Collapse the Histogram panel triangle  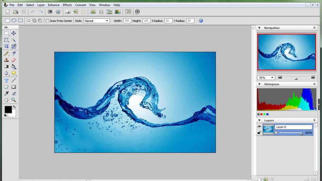[259, 84]
